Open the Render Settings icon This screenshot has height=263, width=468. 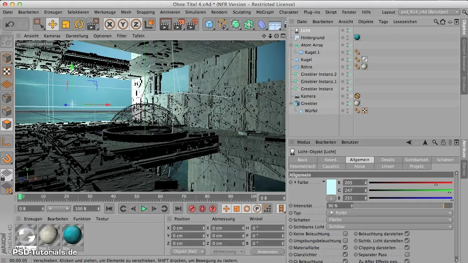(x=192, y=24)
